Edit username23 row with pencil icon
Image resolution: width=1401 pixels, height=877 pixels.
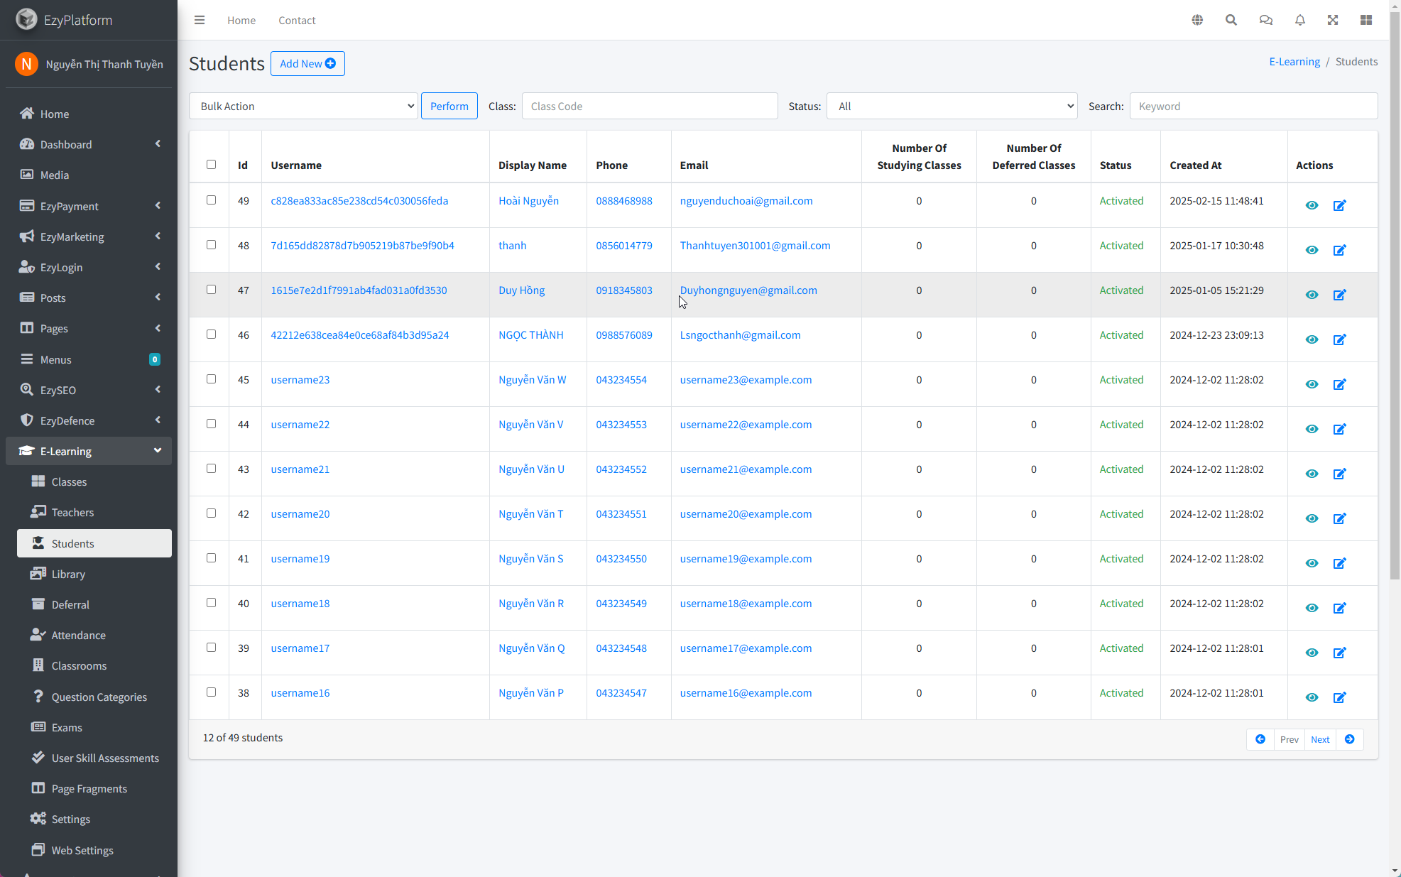pyautogui.click(x=1339, y=384)
